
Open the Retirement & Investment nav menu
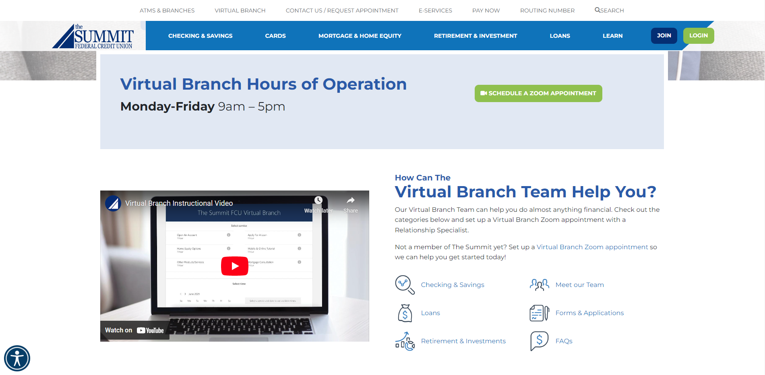(x=475, y=36)
